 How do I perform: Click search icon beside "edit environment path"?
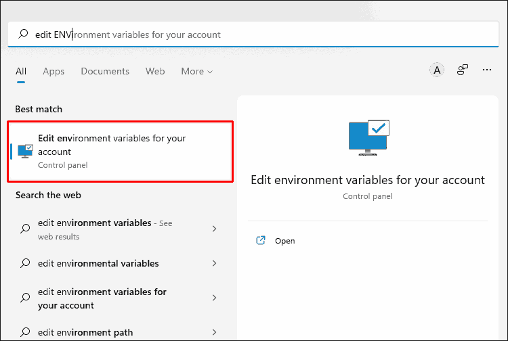tap(24, 333)
